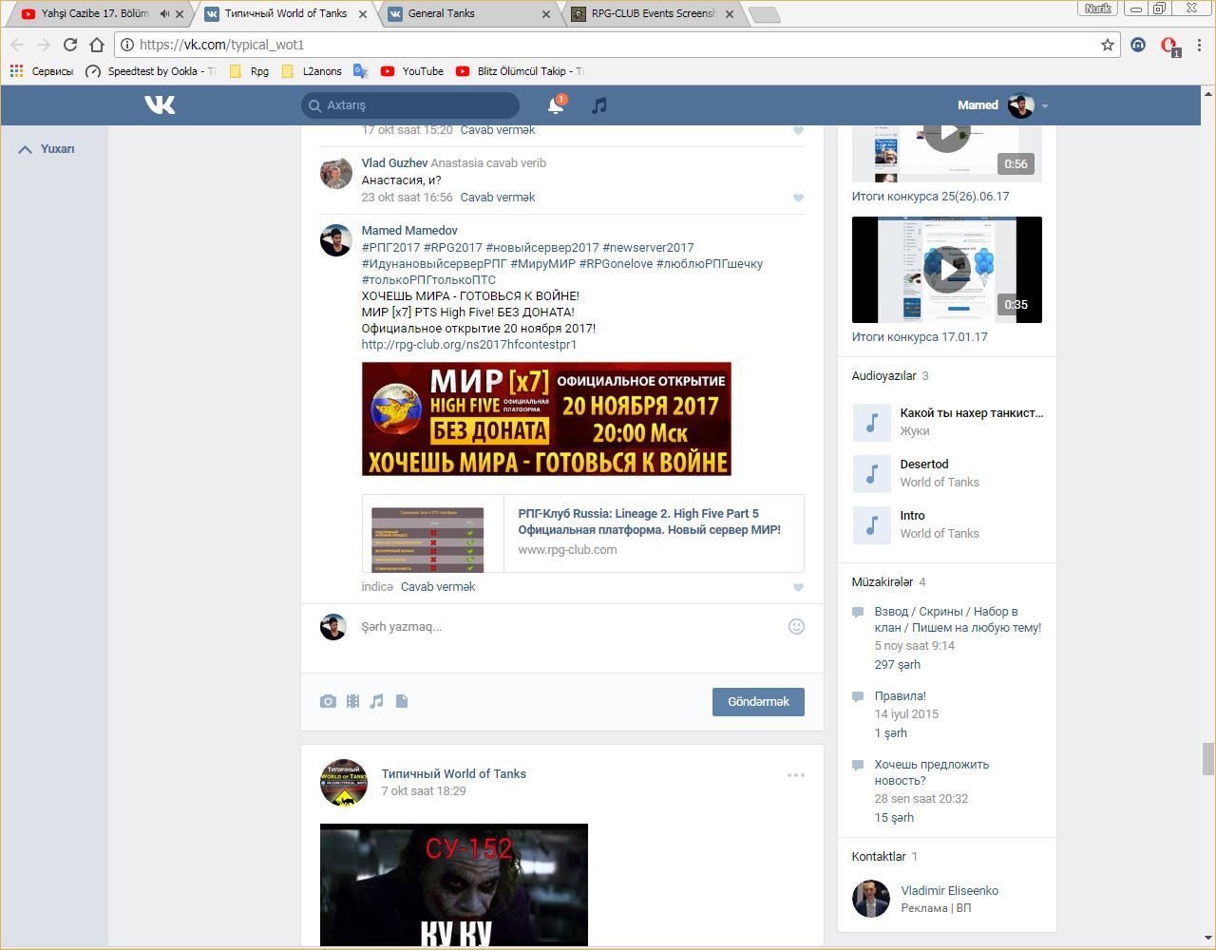Open the emoji smiley picker

tap(796, 626)
